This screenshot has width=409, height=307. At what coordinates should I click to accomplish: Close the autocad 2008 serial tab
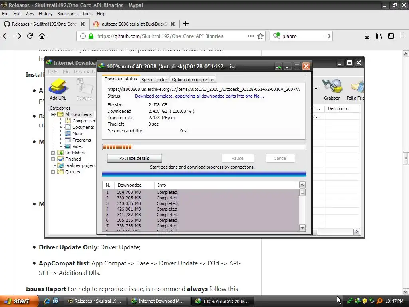point(173,24)
